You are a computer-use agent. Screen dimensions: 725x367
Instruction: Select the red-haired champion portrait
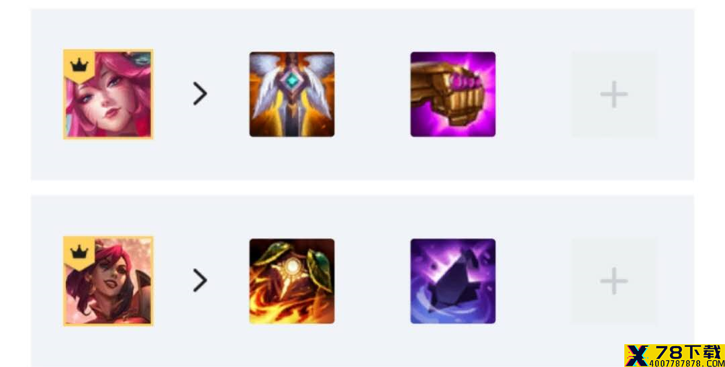tap(108, 281)
